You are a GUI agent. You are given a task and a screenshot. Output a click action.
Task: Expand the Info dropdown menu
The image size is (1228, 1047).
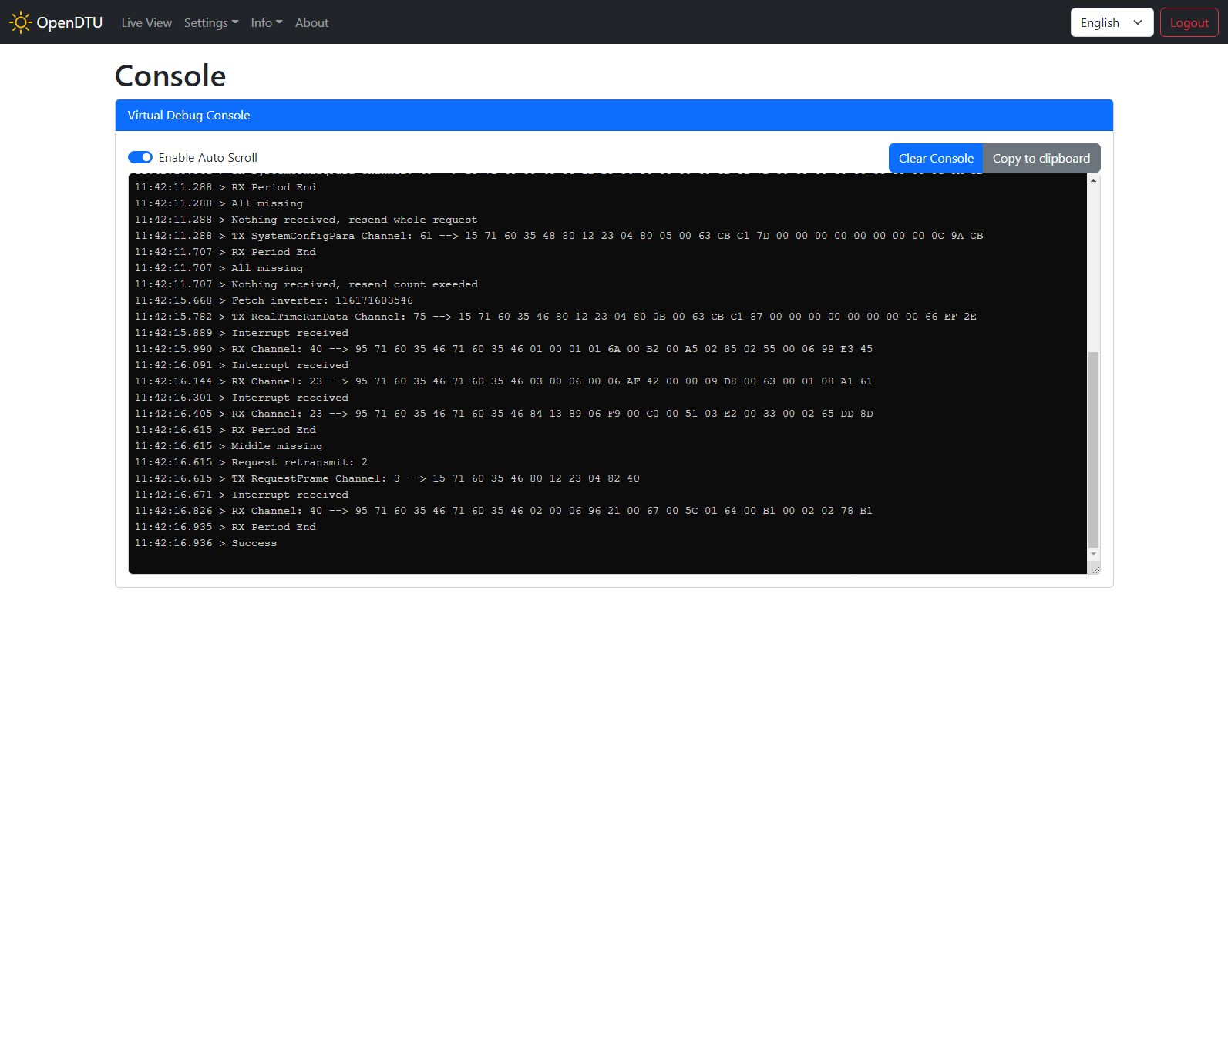point(266,23)
